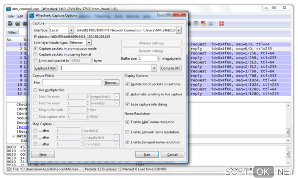The width and height of the screenshot is (298, 179).
Task: Click the packet details scrollbar up arrow
Action: coord(288,105)
